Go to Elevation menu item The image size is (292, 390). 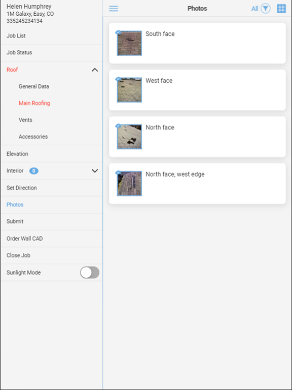[51, 154]
